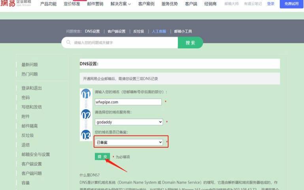The image size is (304, 190).
Task: Open 客户端 in top navigation
Action: point(191,4)
